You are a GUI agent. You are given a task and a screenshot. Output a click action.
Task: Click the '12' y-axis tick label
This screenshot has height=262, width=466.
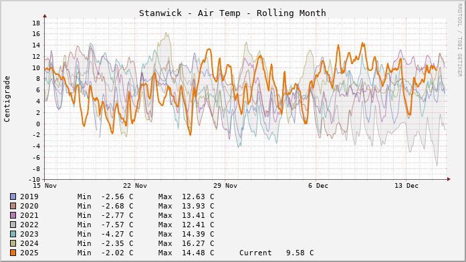pos(36,57)
